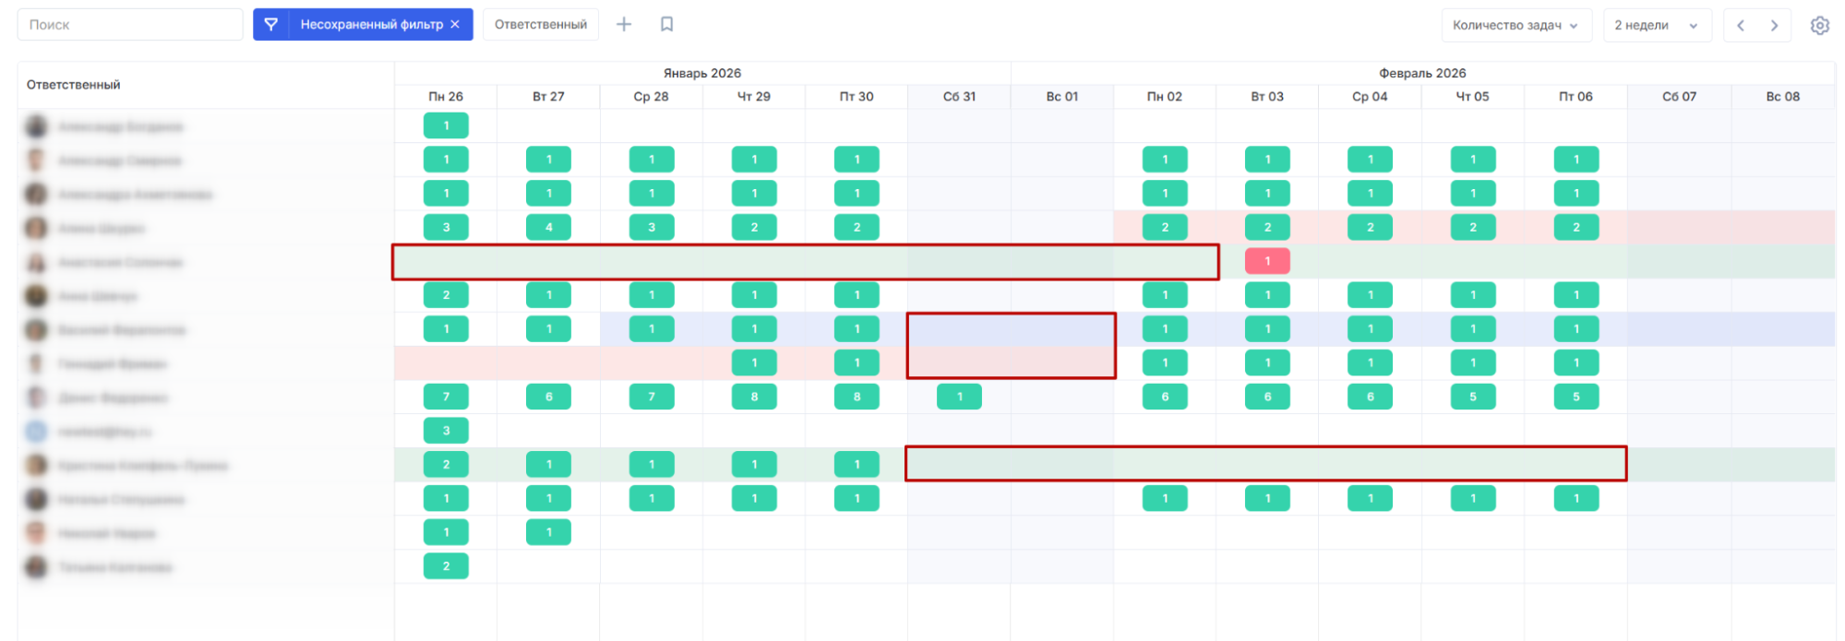Go to next period with right arrow

coord(1774,26)
